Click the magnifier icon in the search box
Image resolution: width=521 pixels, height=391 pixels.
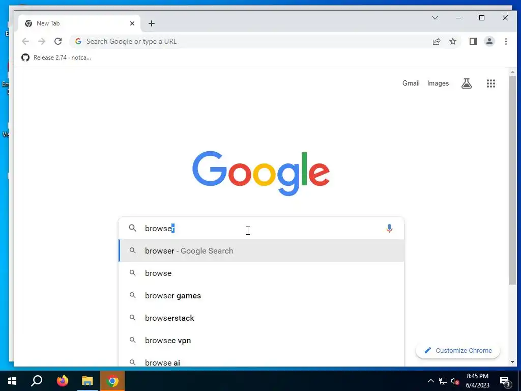point(133,228)
